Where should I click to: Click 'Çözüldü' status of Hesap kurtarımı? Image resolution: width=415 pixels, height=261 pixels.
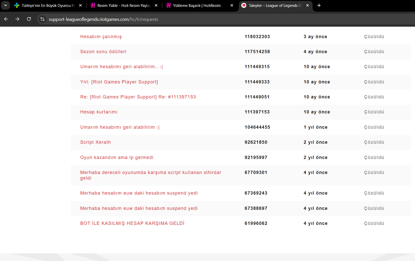tap(374, 112)
